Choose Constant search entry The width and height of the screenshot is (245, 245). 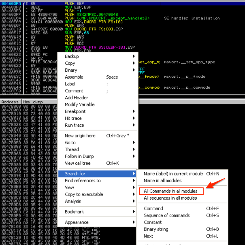(182, 222)
